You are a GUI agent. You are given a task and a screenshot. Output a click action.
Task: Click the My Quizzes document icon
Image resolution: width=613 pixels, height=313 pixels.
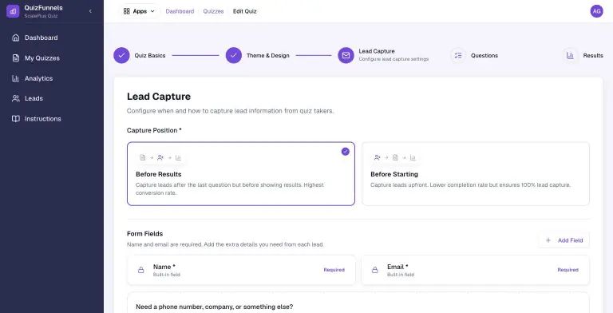16,58
